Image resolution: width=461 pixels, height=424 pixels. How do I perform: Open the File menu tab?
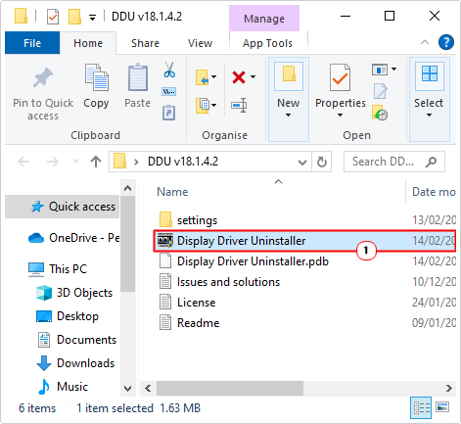pyautogui.click(x=32, y=43)
